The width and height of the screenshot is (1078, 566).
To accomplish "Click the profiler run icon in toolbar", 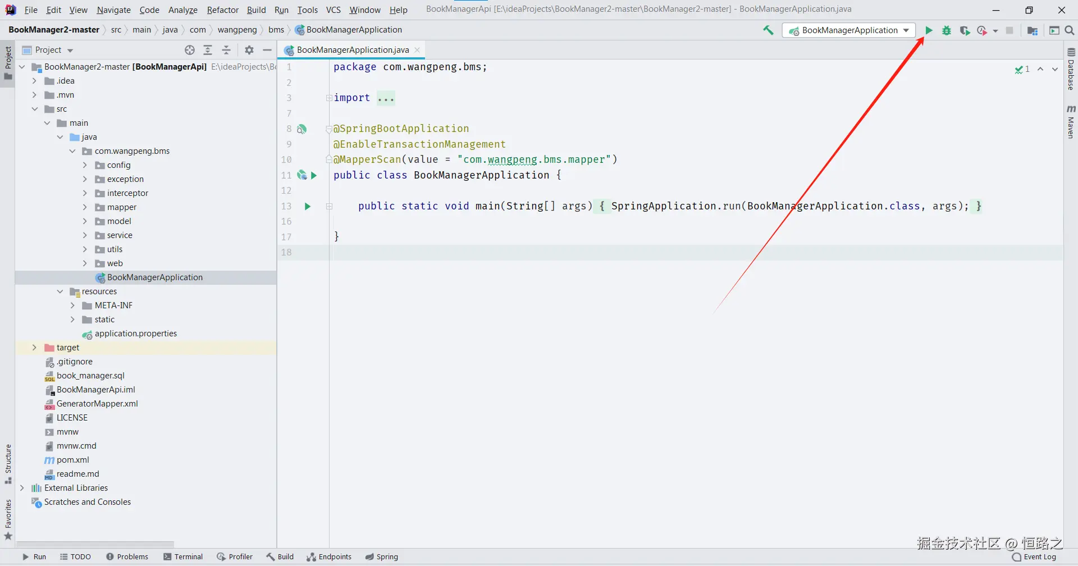I will 982,30.
